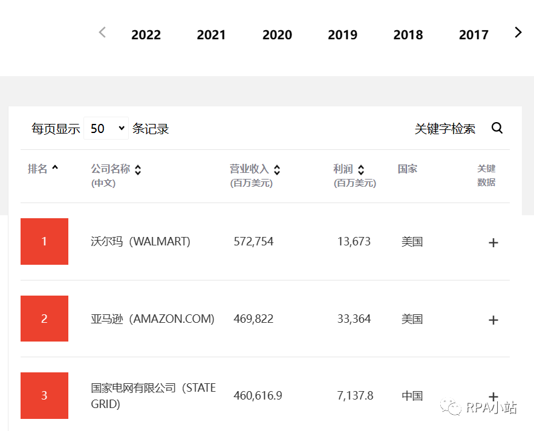Viewport: 534px width, 431px height.
Task: Open 沃尔玛 (WALMART) company link
Action: tap(141, 241)
